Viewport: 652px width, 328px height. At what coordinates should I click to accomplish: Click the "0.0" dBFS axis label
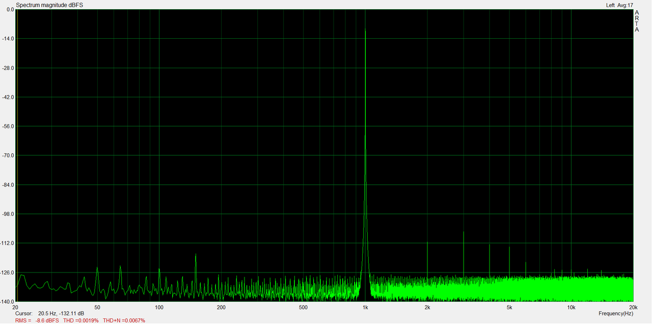click(10, 10)
